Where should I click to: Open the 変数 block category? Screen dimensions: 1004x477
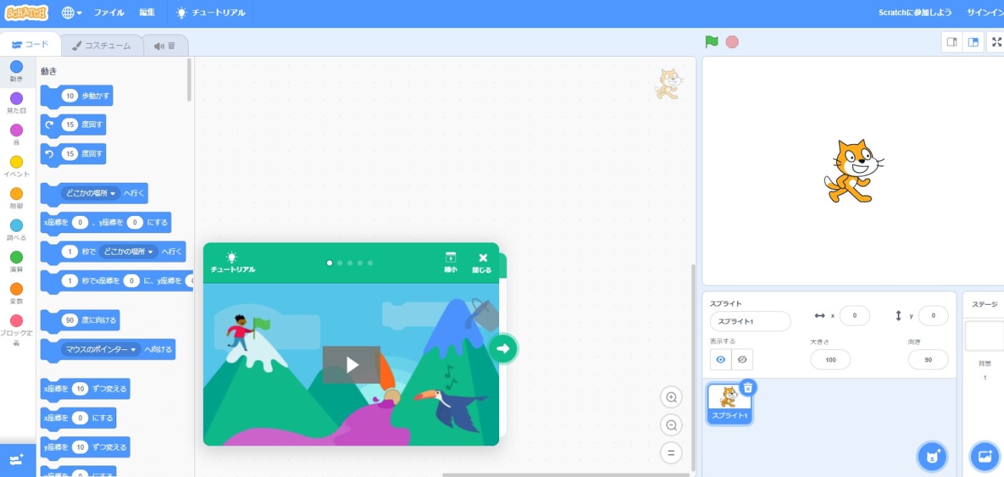pyautogui.click(x=16, y=294)
